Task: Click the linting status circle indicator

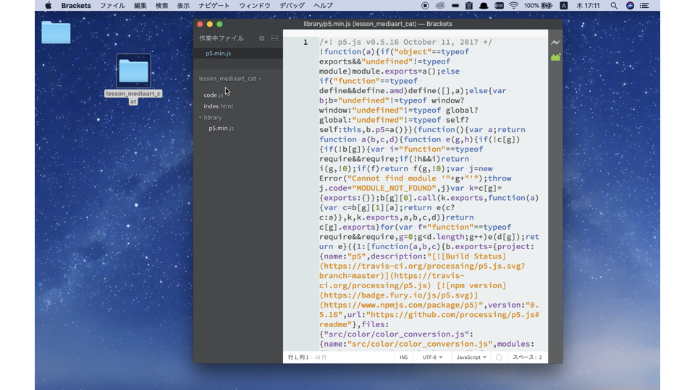Action: coord(499,357)
